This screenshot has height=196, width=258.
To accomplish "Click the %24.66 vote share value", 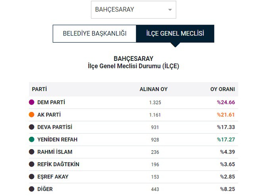I will tap(226, 102).
